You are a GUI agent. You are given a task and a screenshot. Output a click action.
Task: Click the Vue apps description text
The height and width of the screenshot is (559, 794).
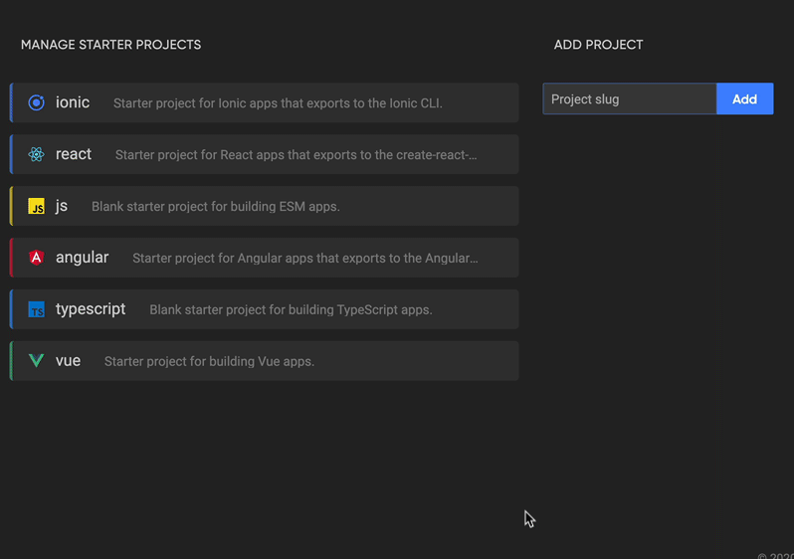pyautogui.click(x=209, y=362)
